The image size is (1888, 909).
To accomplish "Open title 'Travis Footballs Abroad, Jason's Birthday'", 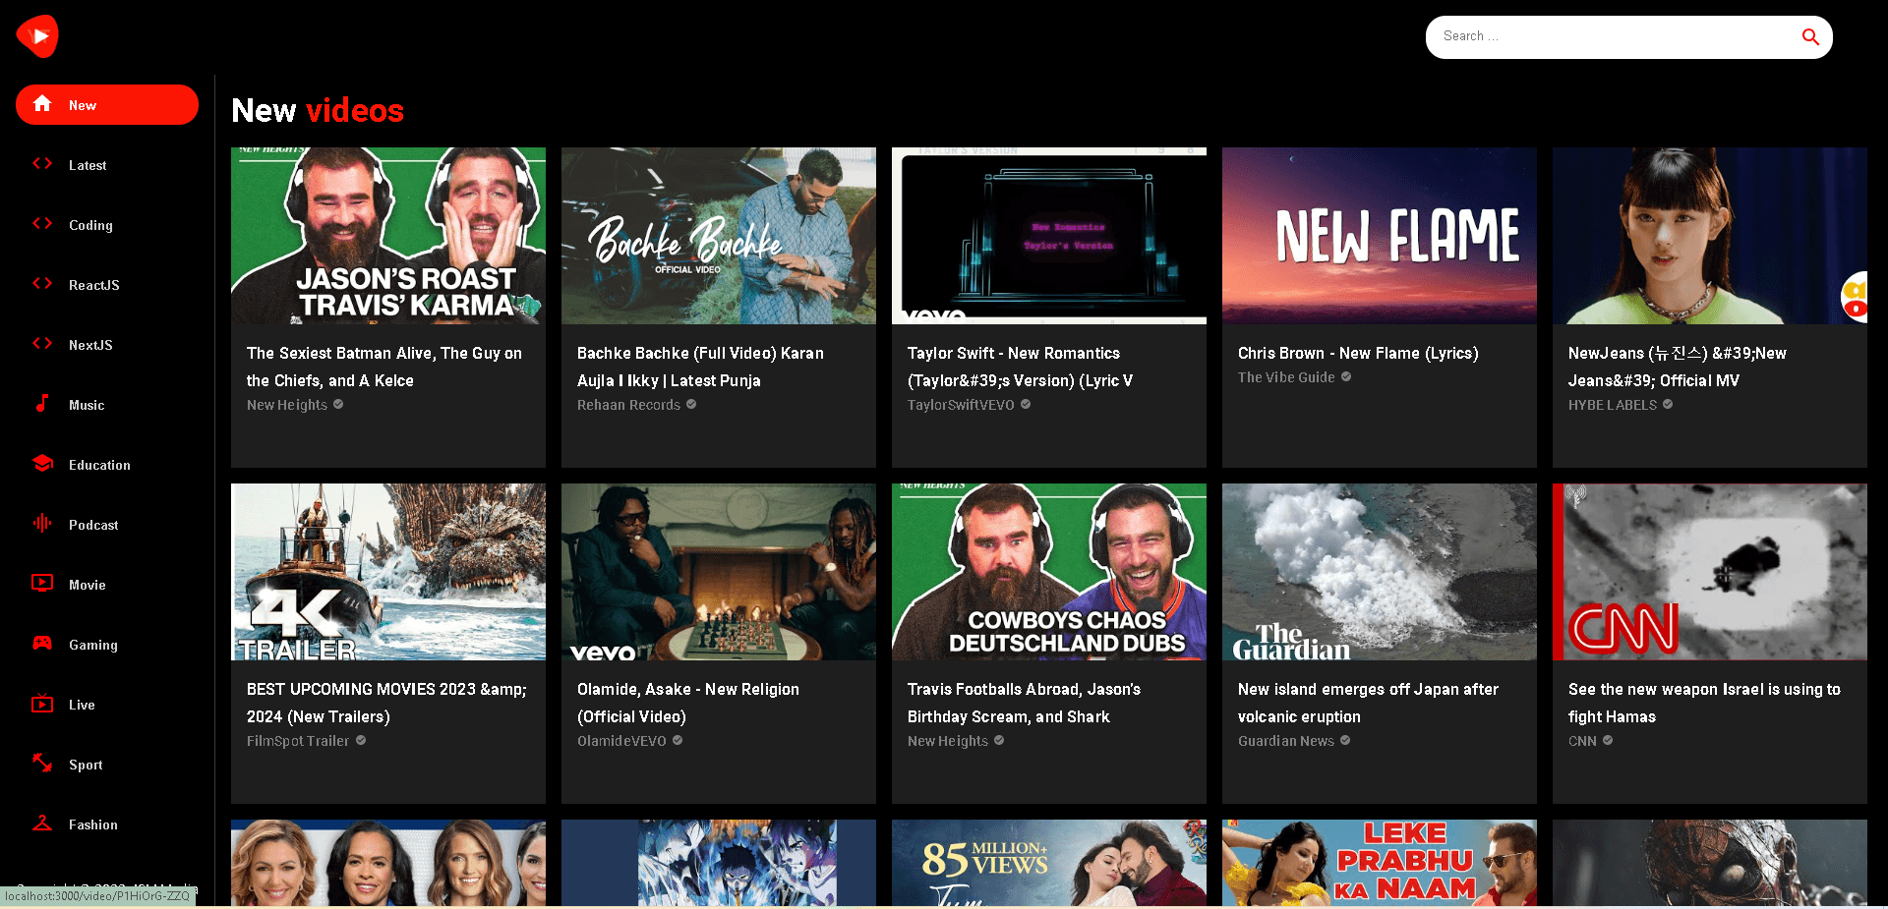I will pyautogui.click(x=1024, y=703).
